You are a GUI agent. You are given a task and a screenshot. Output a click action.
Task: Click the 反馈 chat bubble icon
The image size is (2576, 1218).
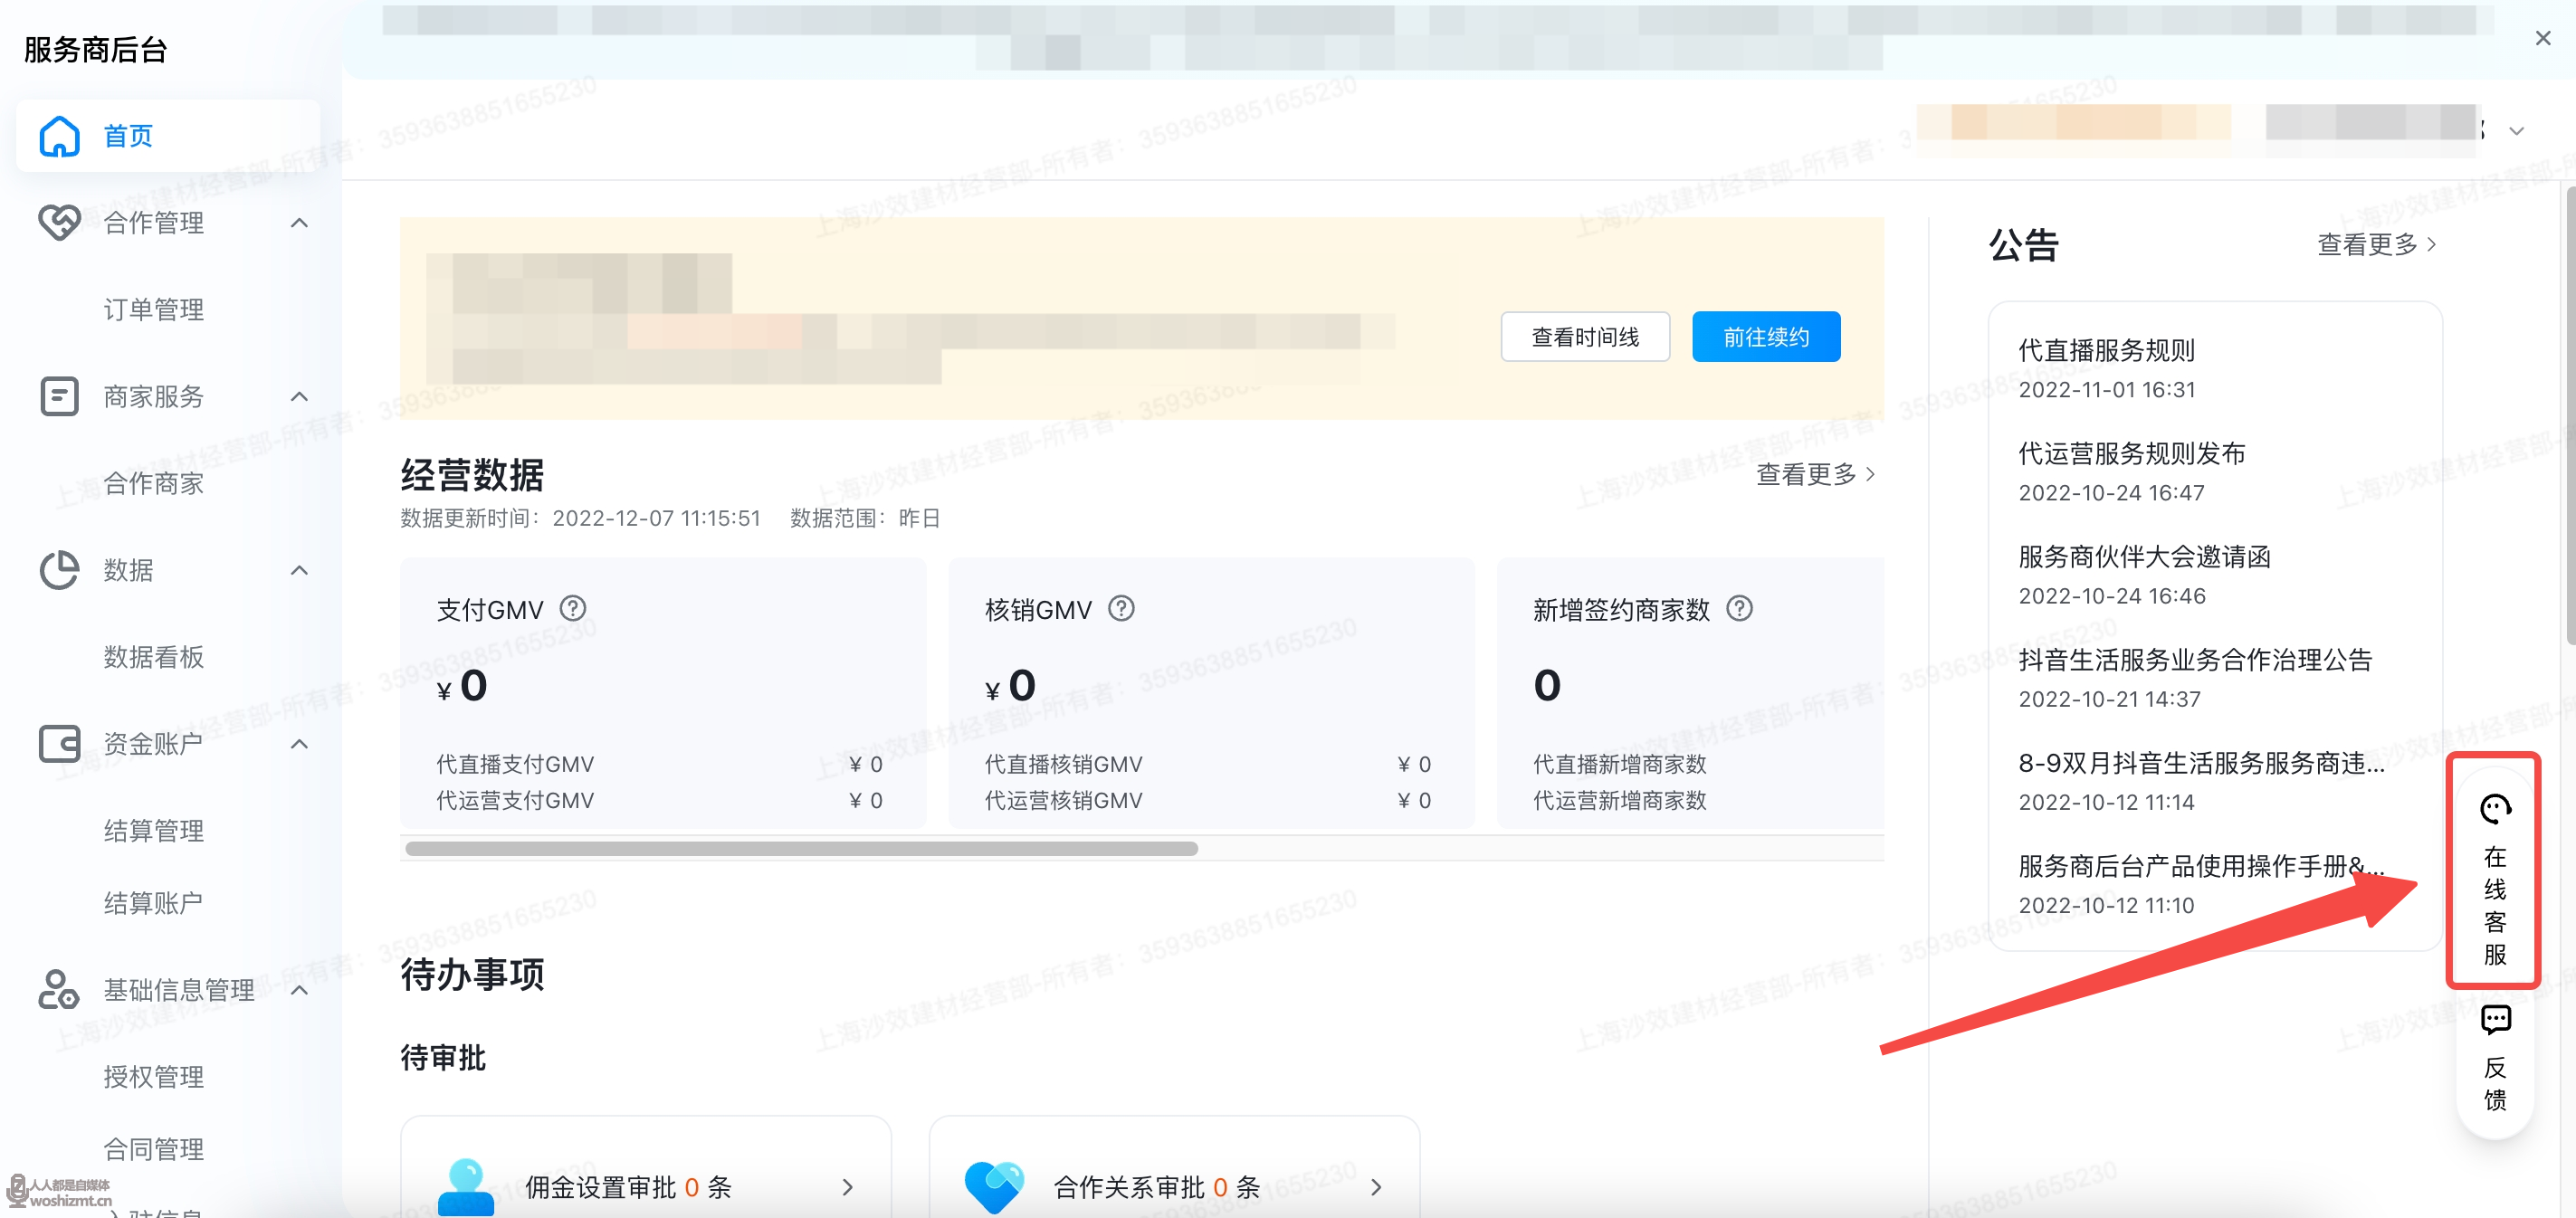[x=2495, y=1020]
